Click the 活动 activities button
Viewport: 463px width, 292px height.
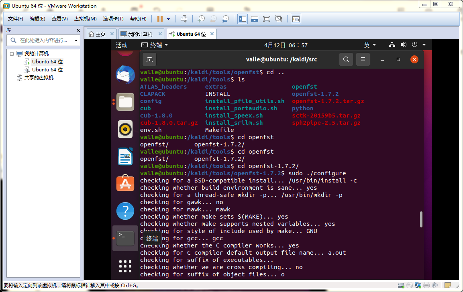click(x=122, y=45)
